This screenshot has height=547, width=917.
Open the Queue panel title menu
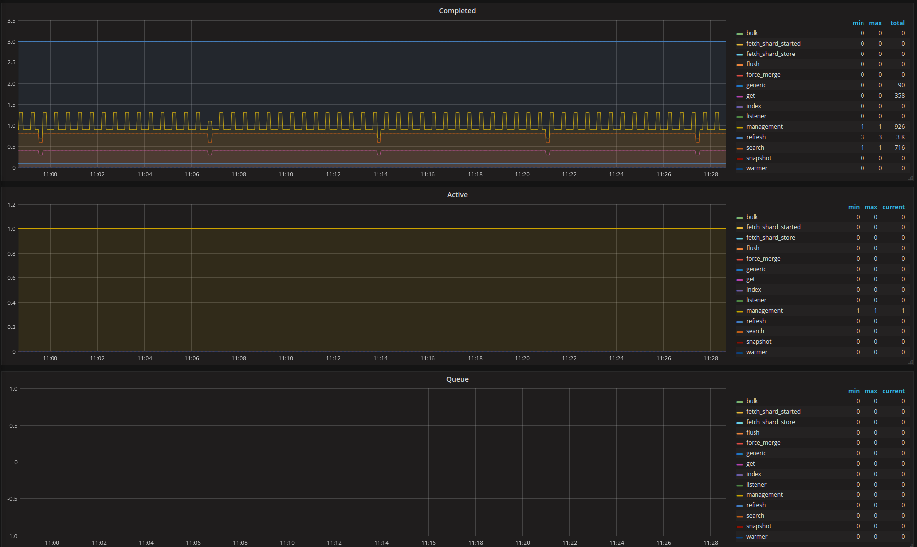click(457, 379)
